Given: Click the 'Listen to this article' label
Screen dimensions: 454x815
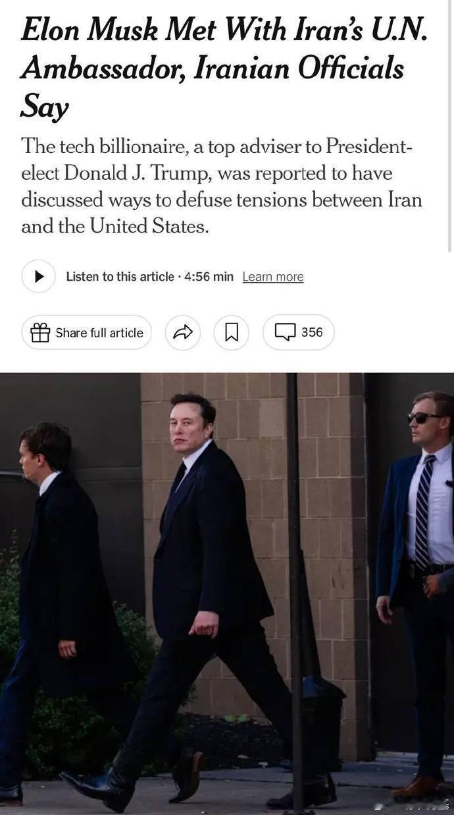Looking at the screenshot, I should click(x=120, y=277).
